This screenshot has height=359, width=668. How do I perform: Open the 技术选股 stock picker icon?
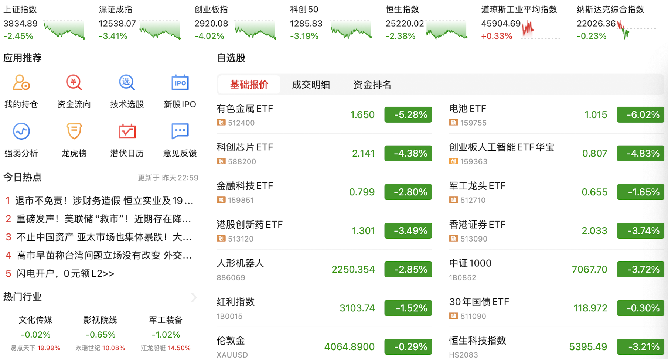(x=127, y=83)
